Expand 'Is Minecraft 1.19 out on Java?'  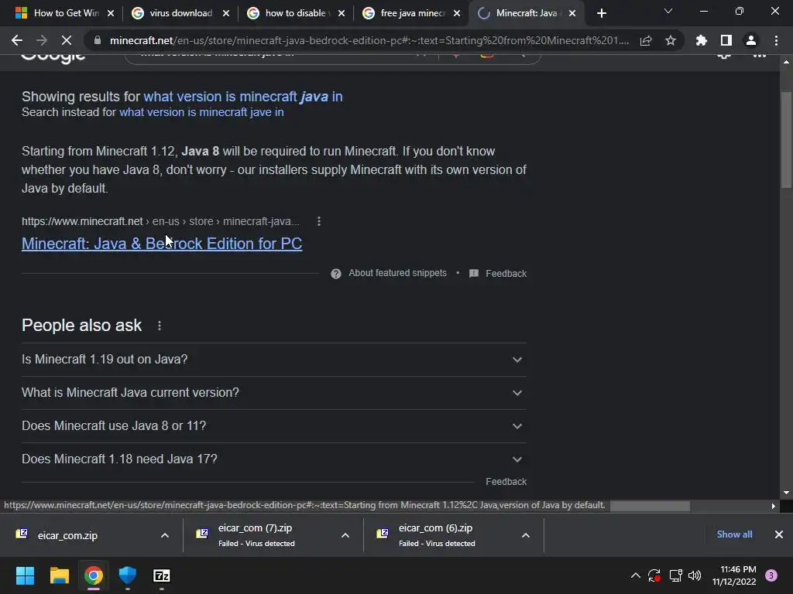[274, 359]
